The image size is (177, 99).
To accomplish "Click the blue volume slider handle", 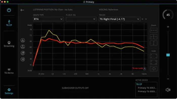I will [168, 55].
